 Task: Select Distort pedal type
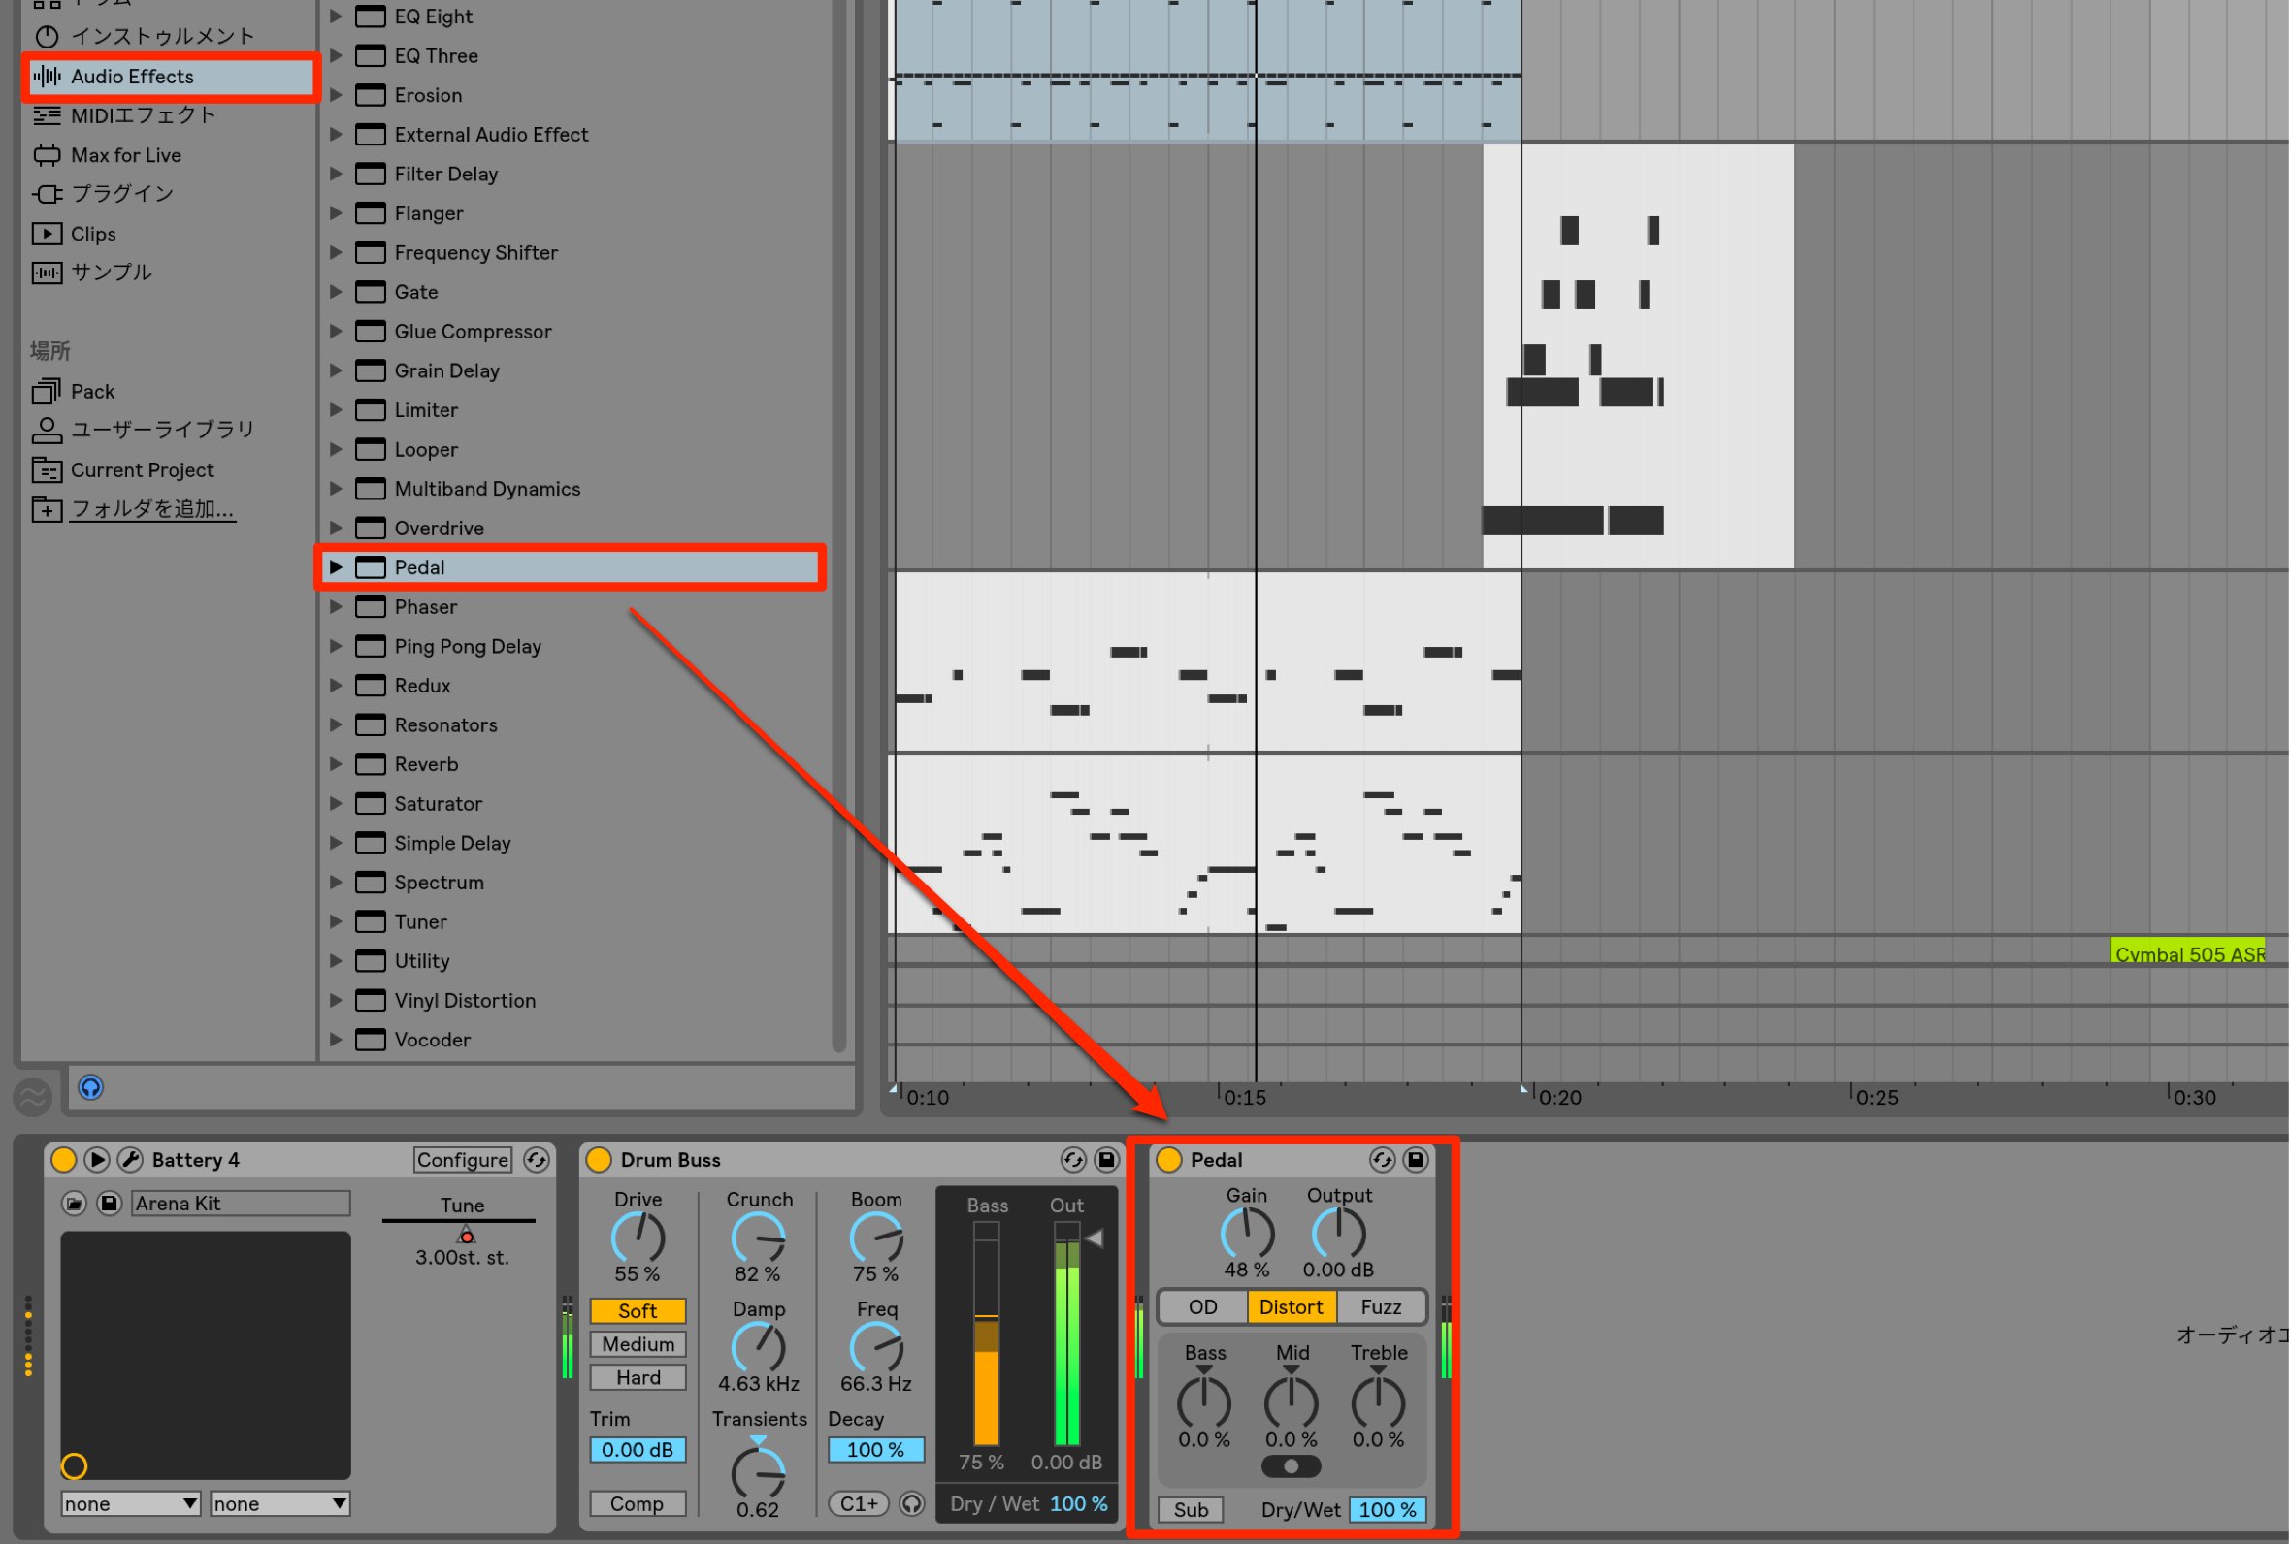point(1292,1306)
